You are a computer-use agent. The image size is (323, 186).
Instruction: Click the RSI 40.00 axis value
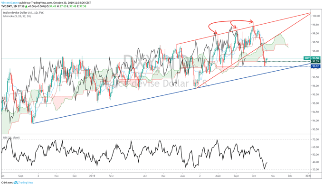coord(316,162)
